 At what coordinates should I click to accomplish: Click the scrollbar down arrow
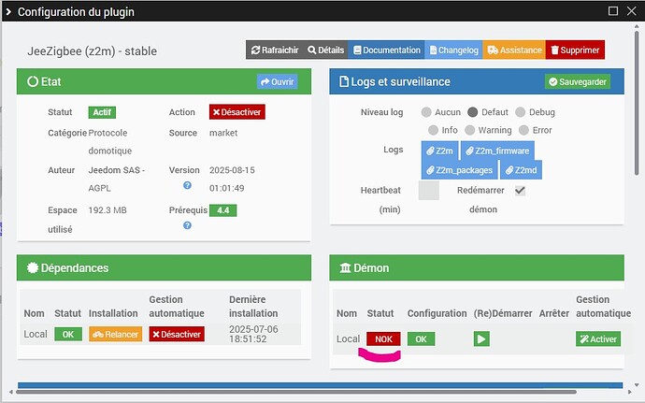637,385
